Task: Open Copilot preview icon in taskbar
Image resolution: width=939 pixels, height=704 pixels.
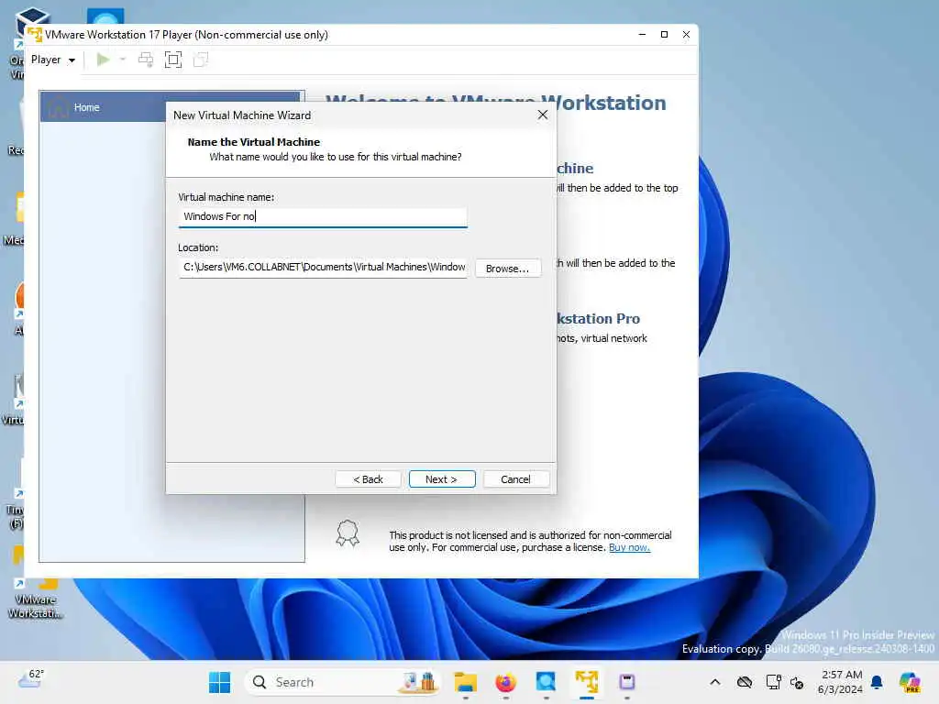Action: 910,682
